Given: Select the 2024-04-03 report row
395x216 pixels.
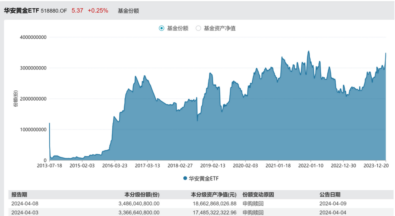Looking at the screenshot, I should point(201,212).
